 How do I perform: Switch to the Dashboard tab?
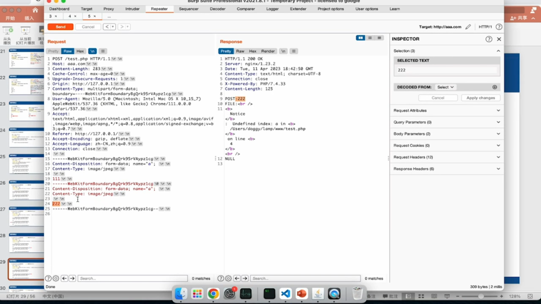coord(59,9)
